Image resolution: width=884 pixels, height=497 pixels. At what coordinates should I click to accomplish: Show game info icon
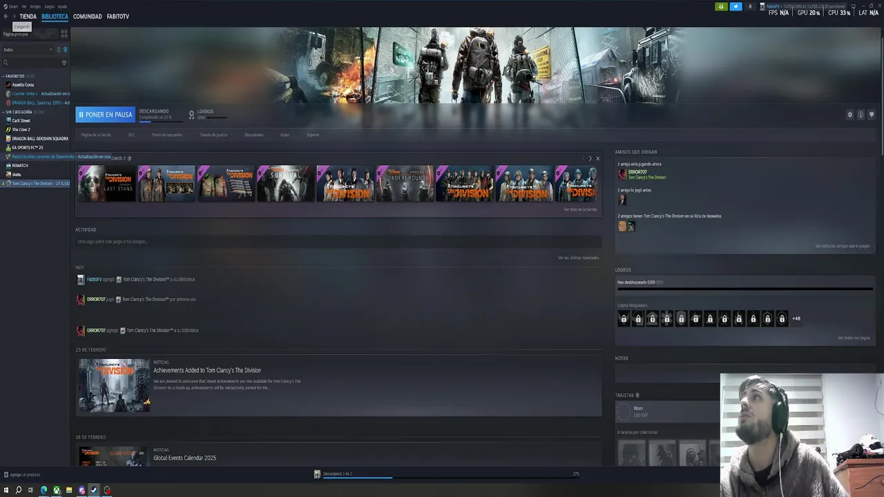pos(861,115)
